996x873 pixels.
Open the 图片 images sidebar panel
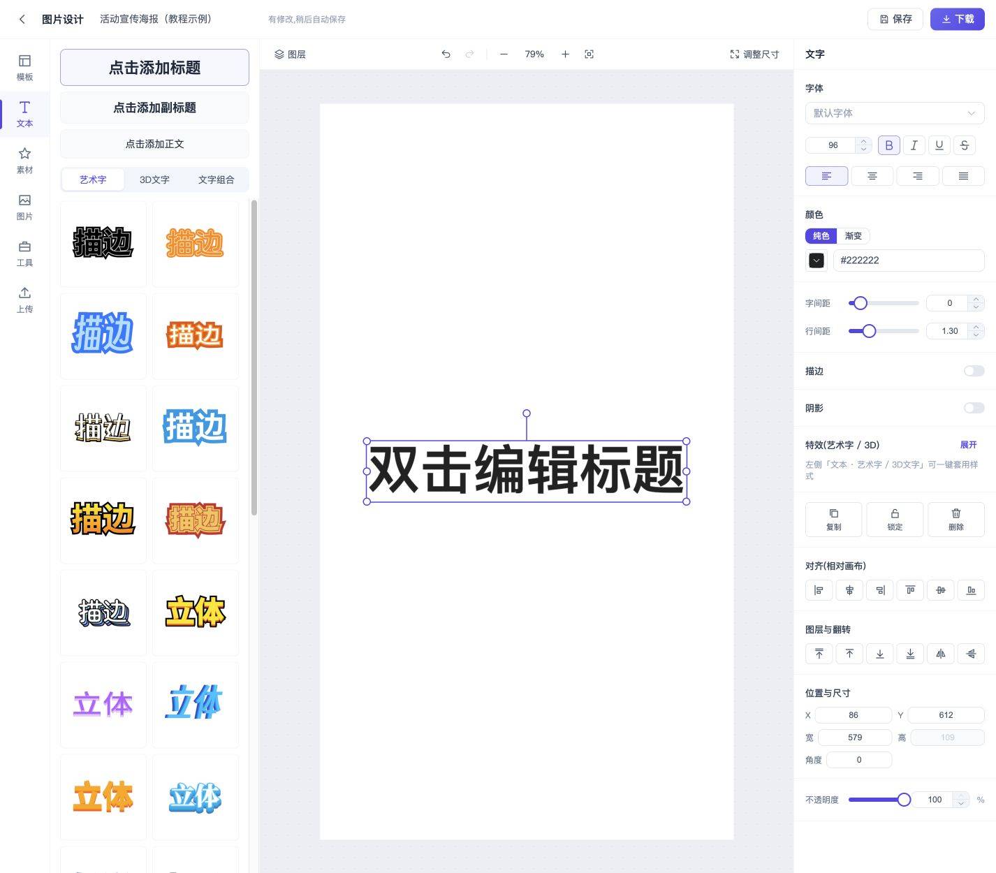(24, 207)
